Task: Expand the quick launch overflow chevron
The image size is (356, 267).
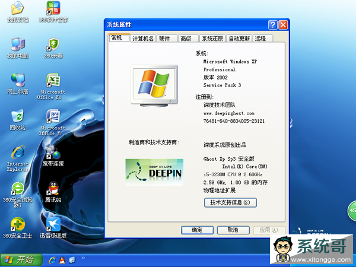Action: point(83,258)
